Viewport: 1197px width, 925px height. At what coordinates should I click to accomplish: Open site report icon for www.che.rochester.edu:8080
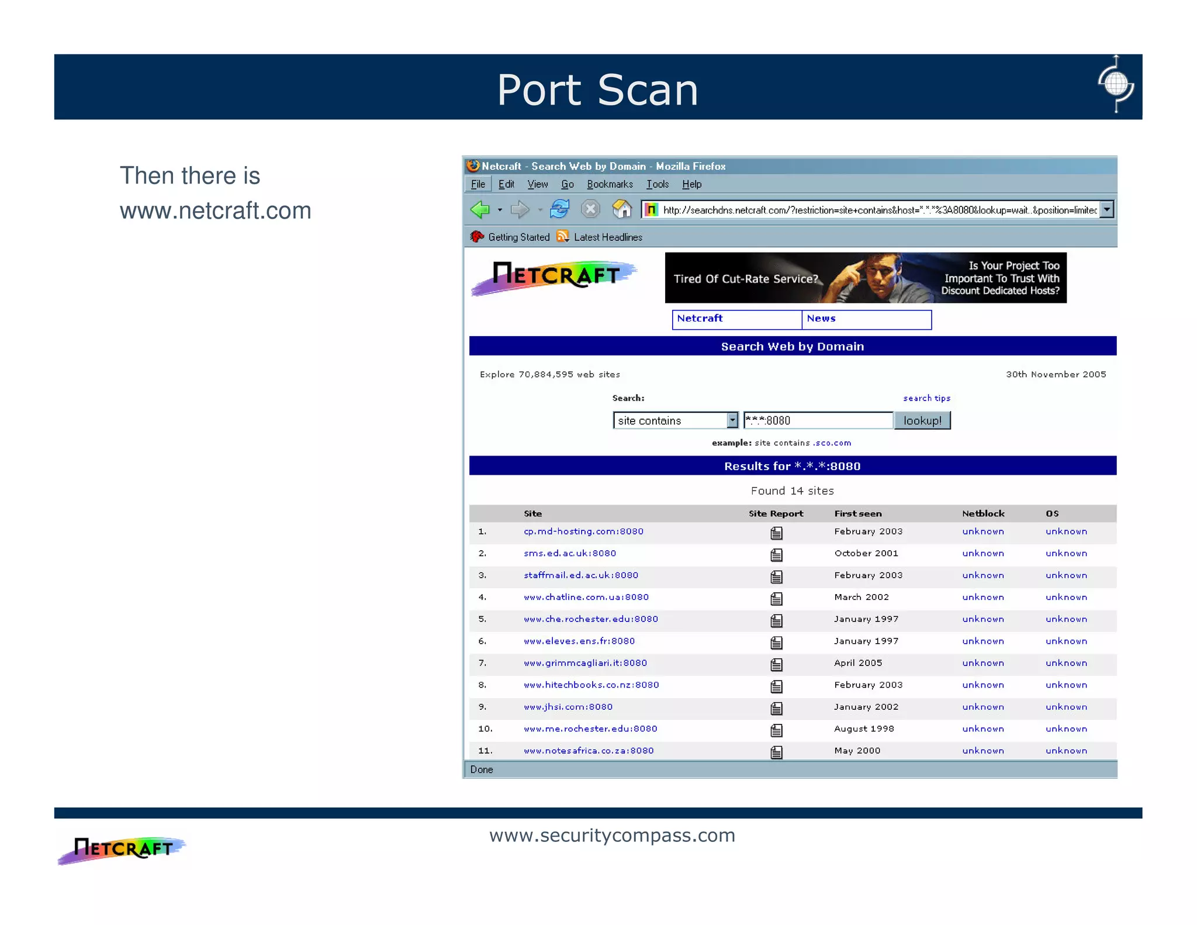(776, 620)
